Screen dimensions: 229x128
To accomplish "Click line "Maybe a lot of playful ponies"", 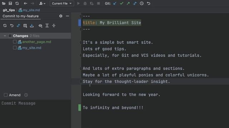I will click(x=146, y=75).
